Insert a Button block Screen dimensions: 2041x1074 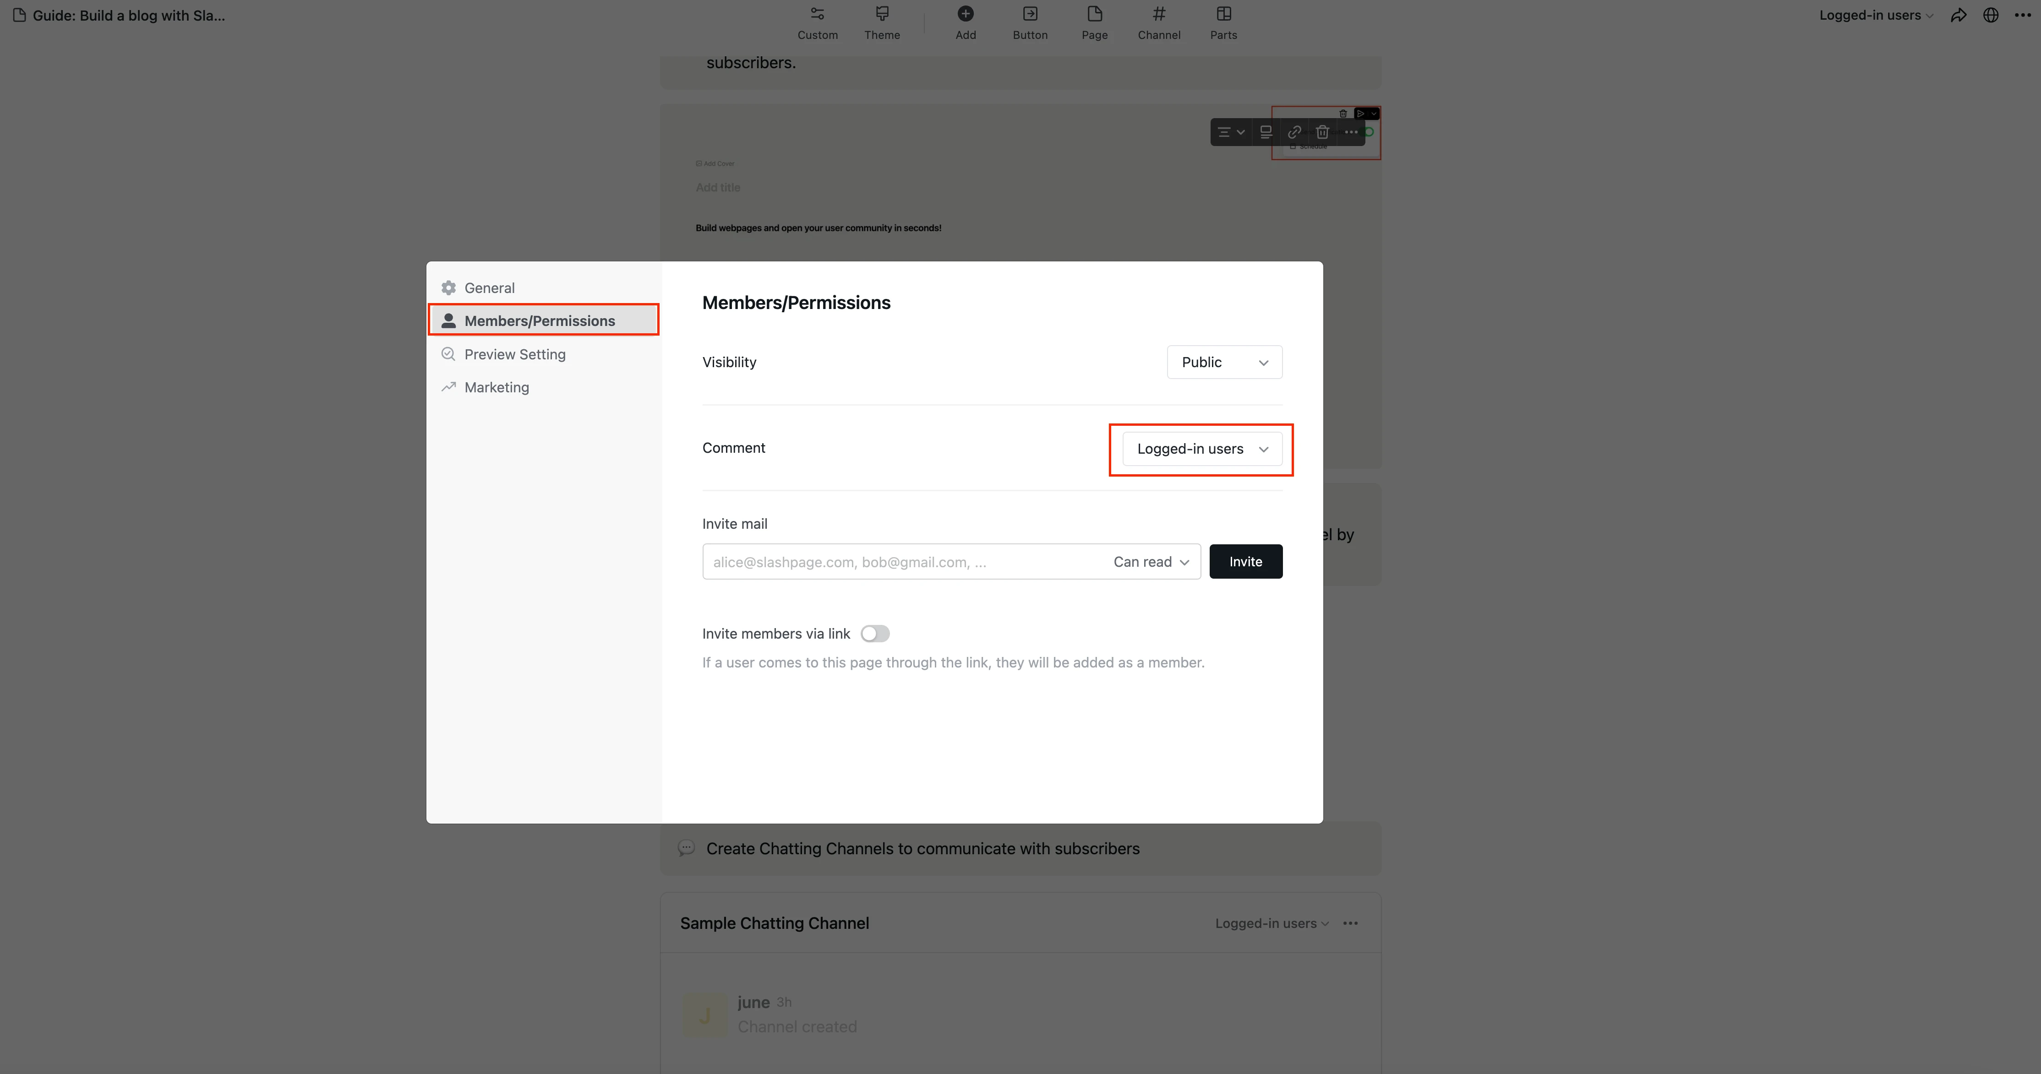click(x=1029, y=24)
